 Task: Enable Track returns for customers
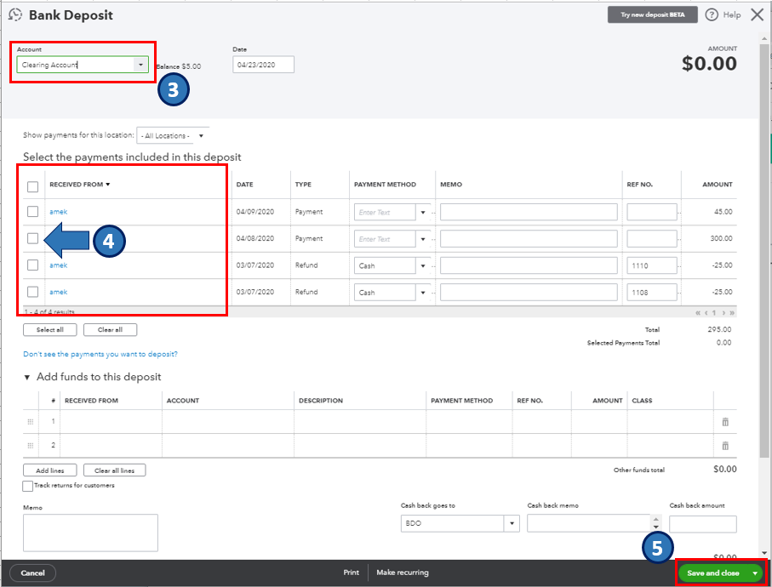click(28, 486)
